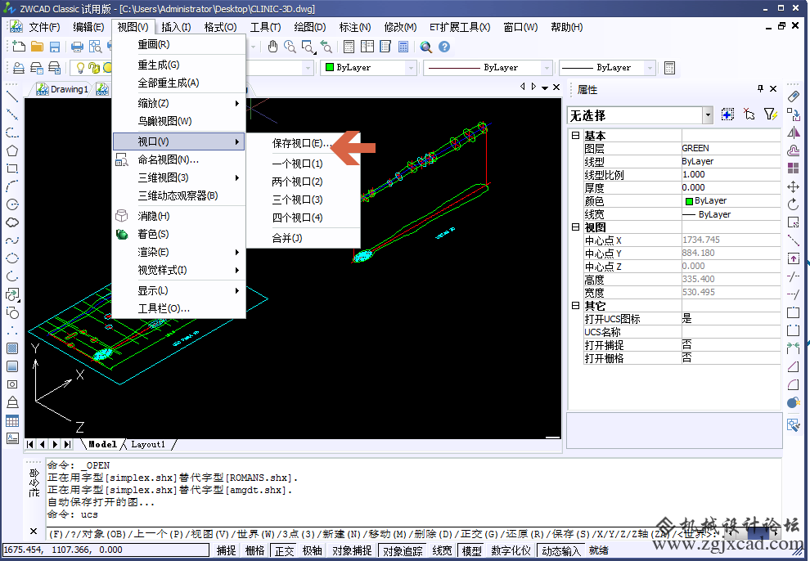Image resolution: width=810 pixels, height=561 pixels.
Task: Toggle 动态输入 dynamic input in the status bar
Action: click(561, 550)
